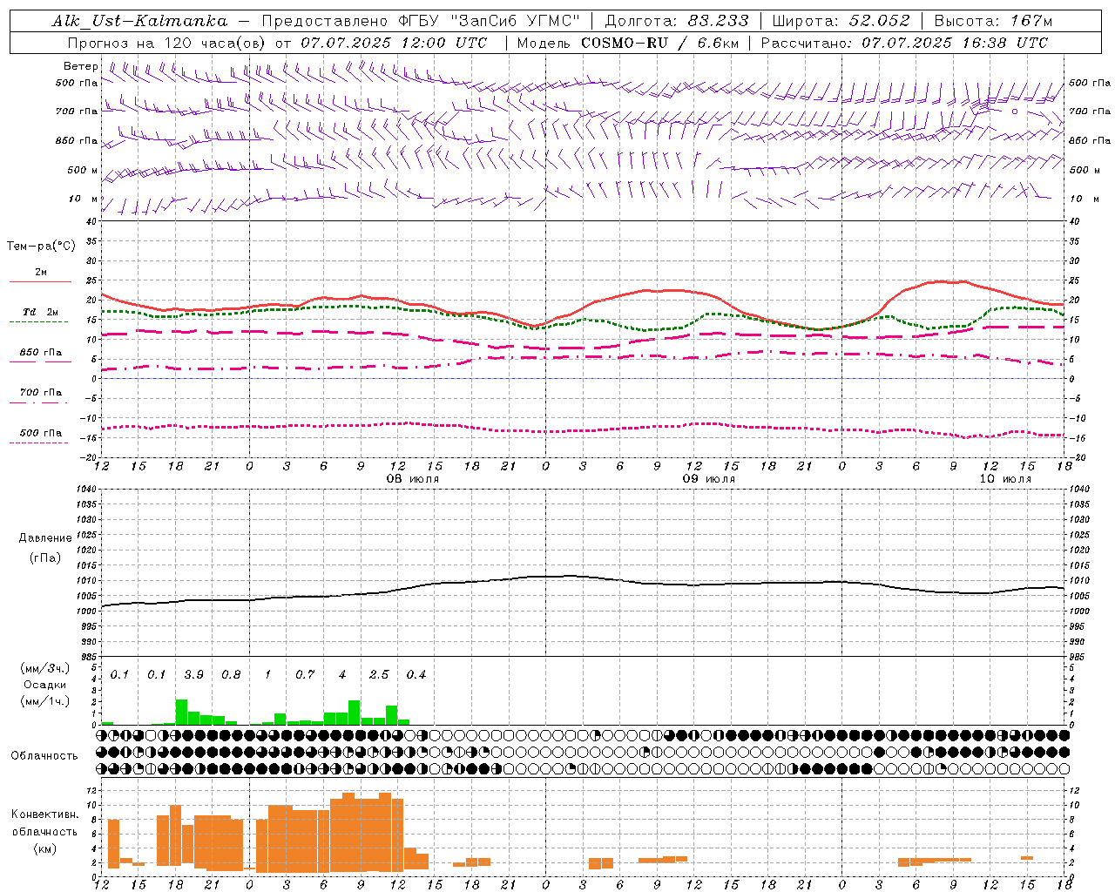1115x892 pixels.
Task: Click the Td 2м legend label
Action: click(x=41, y=312)
